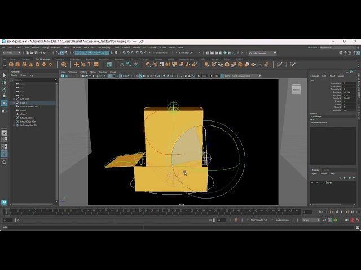Toggle the lock selection padlock icon
Screen dimensions: 361x270
(112, 53)
